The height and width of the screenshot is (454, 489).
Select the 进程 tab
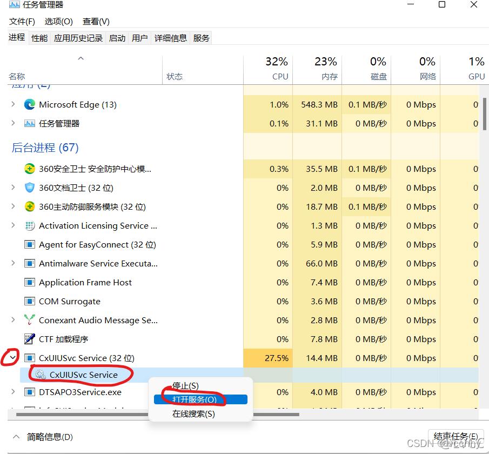point(17,37)
